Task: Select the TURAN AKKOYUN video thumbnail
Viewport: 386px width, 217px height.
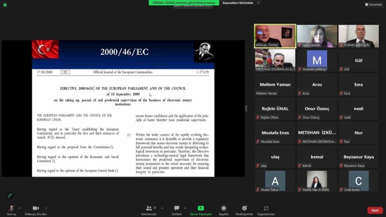Action: pyautogui.click(x=358, y=36)
